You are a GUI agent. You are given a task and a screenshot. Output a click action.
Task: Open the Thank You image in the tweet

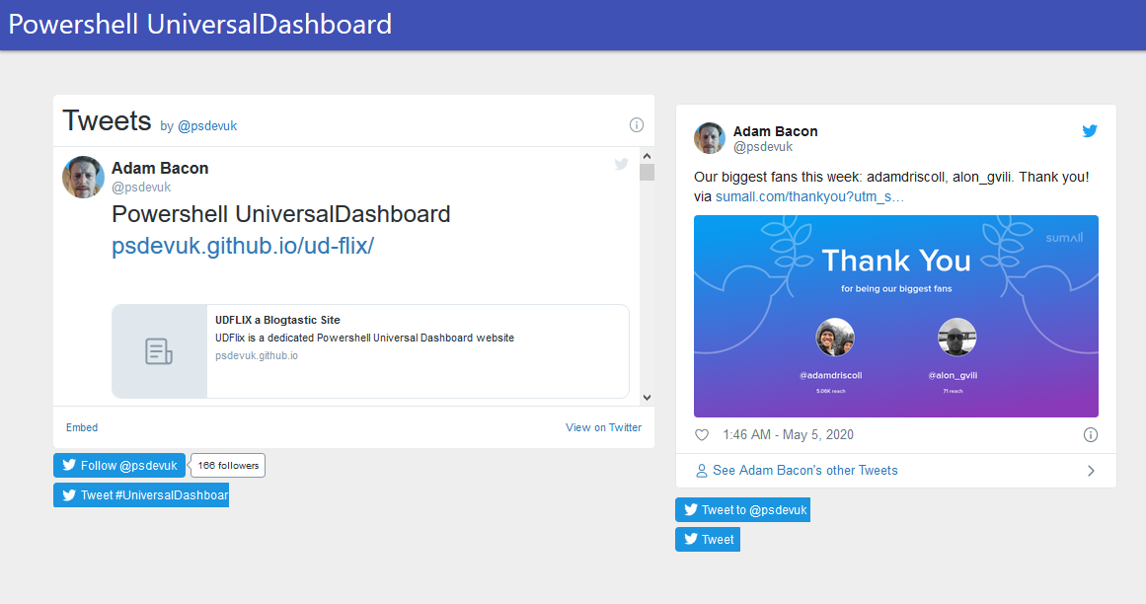click(896, 316)
